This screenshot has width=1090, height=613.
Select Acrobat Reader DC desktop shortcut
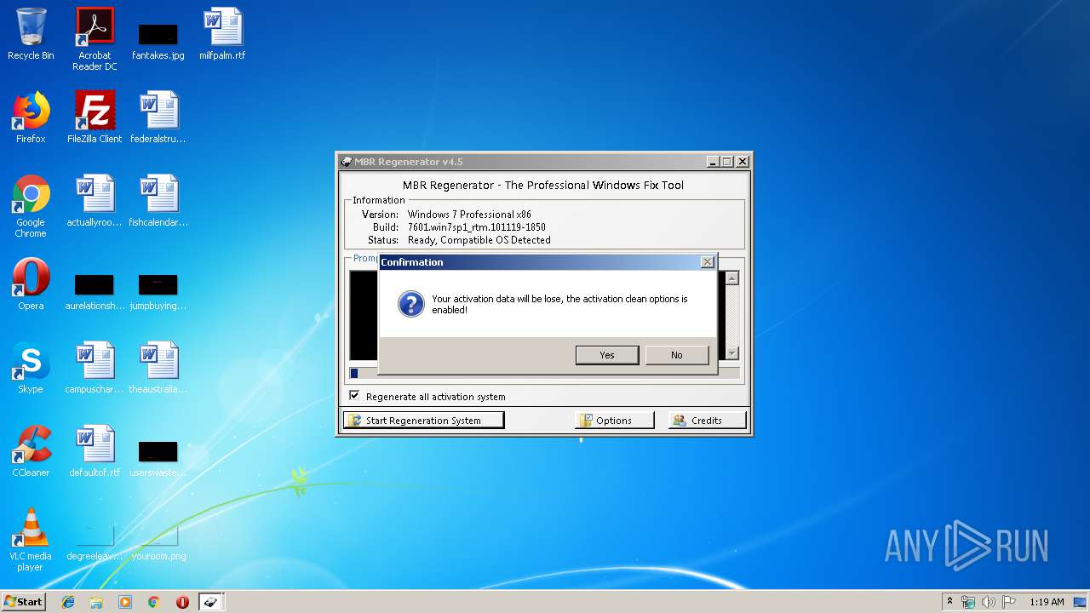pyautogui.click(x=95, y=39)
